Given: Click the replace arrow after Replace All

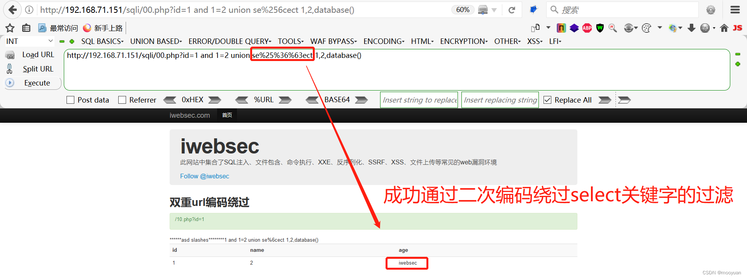Looking at the screenshot, I should coord(605,100).
